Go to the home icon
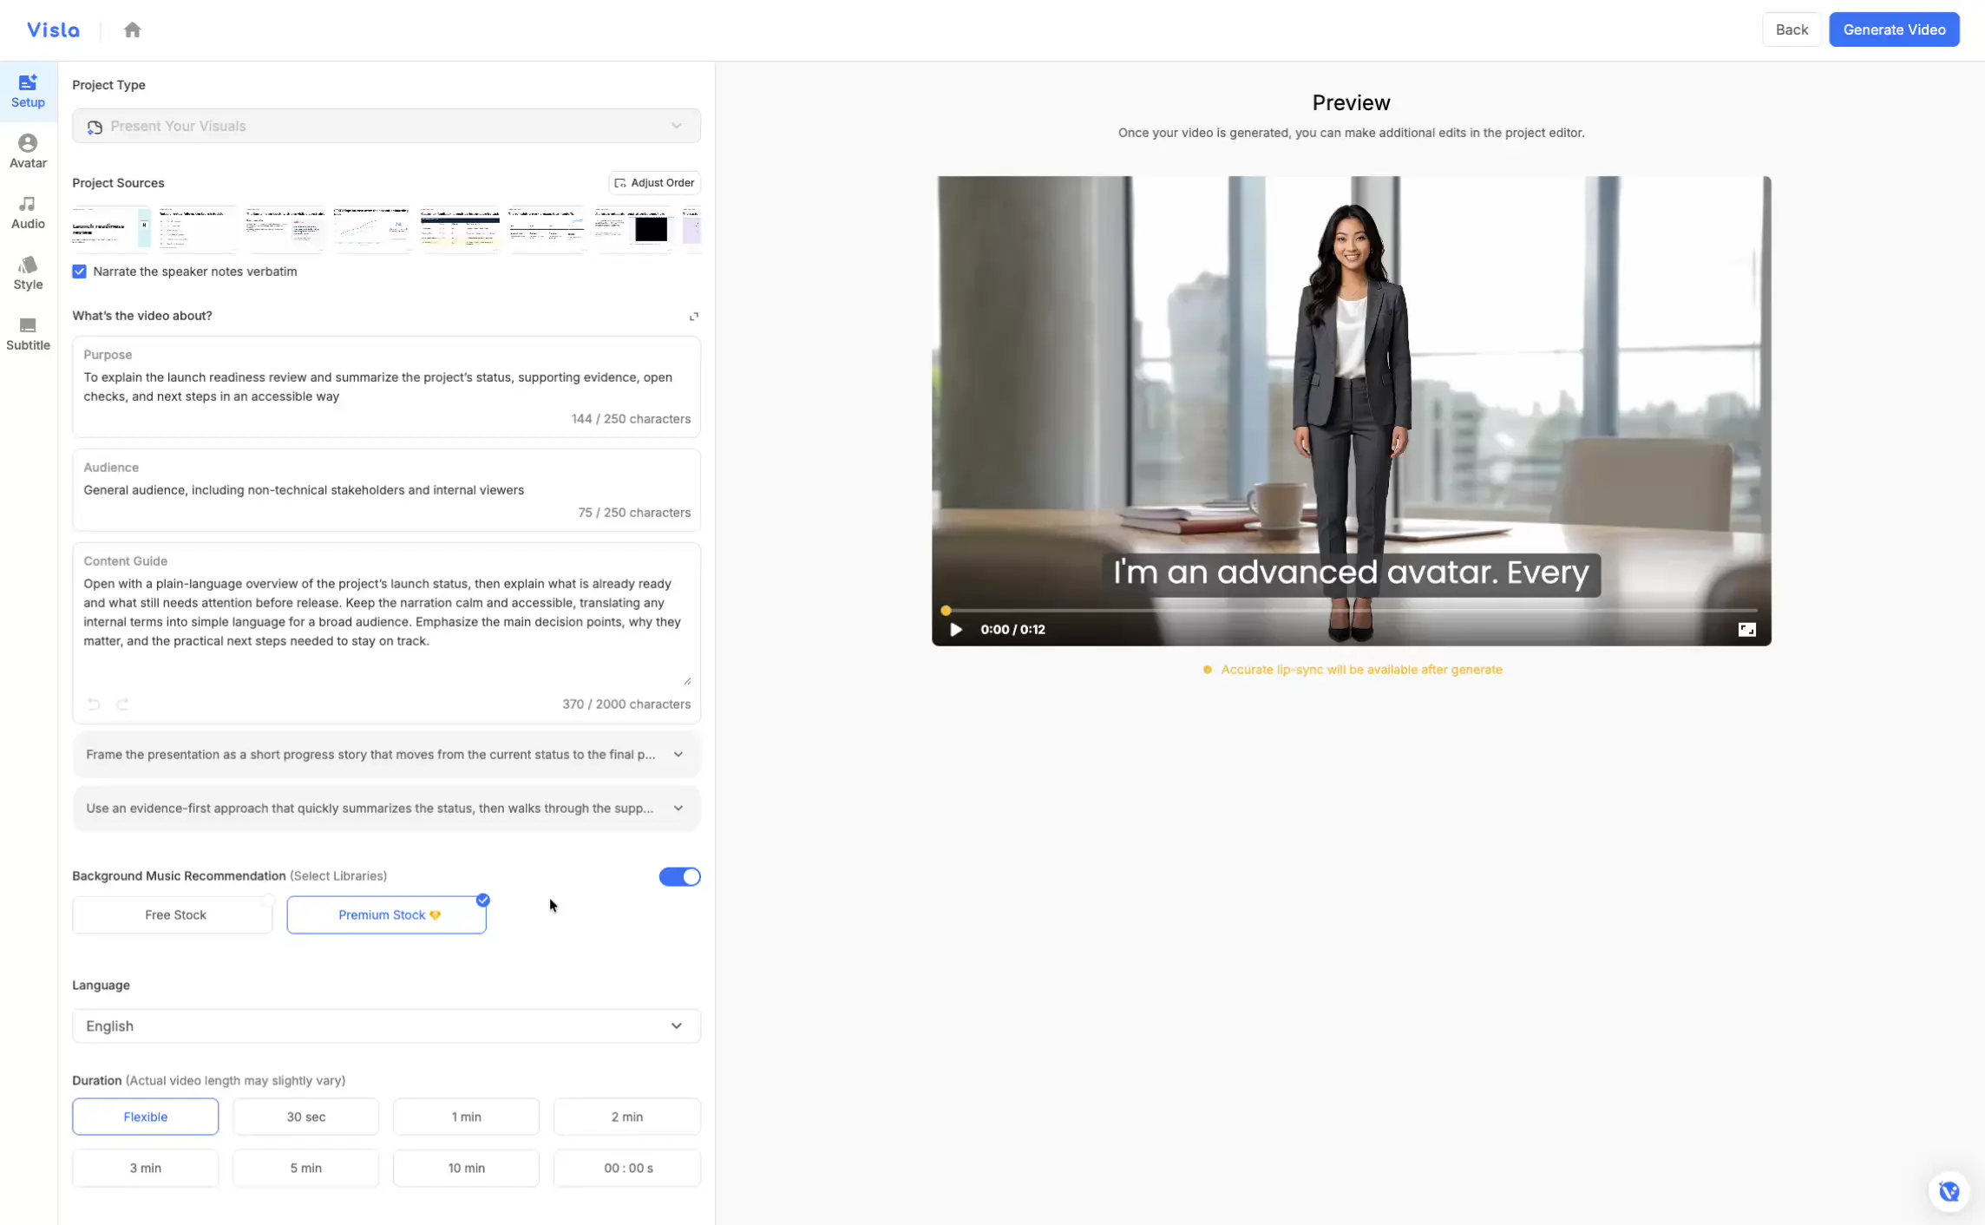The image size is (1985, 1225). point(132,29)
